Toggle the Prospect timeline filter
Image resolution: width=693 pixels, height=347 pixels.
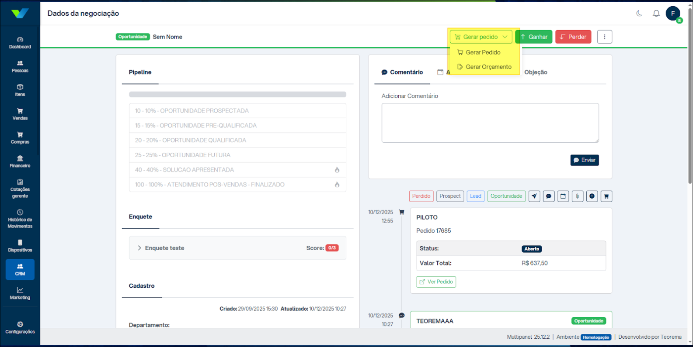(450, 196)
